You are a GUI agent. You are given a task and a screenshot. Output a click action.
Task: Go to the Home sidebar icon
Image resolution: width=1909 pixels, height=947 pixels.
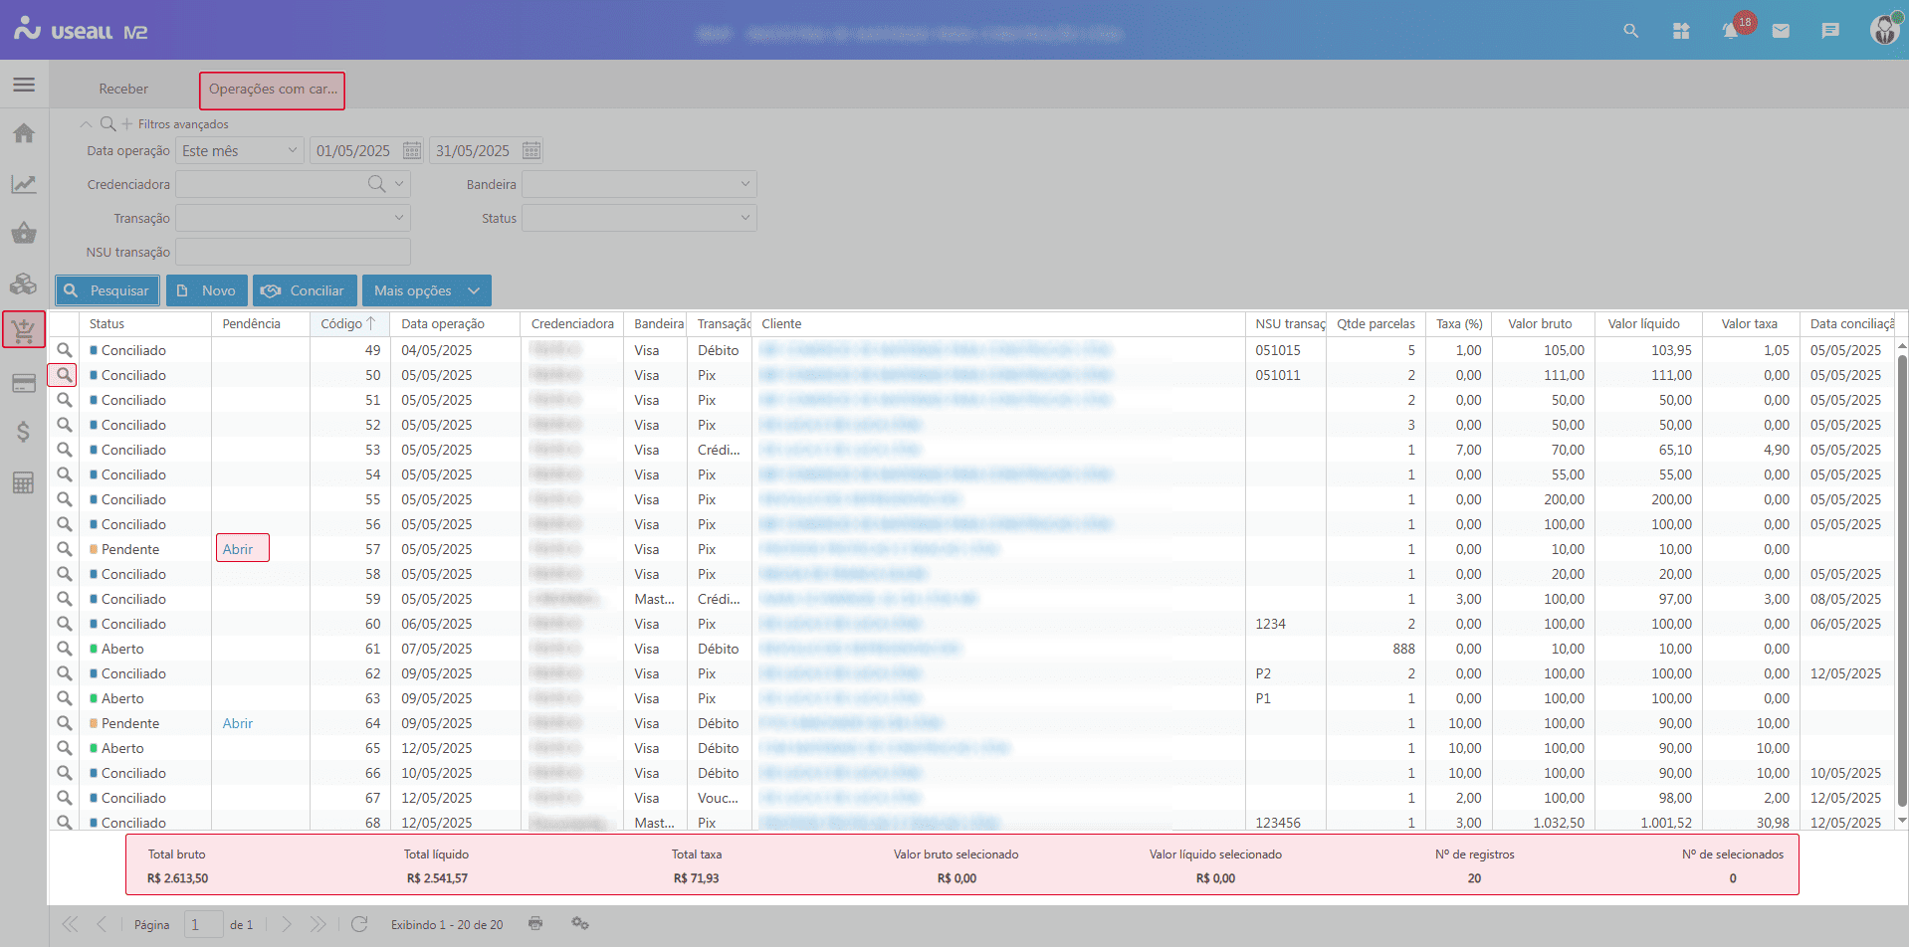click(24, 133)
